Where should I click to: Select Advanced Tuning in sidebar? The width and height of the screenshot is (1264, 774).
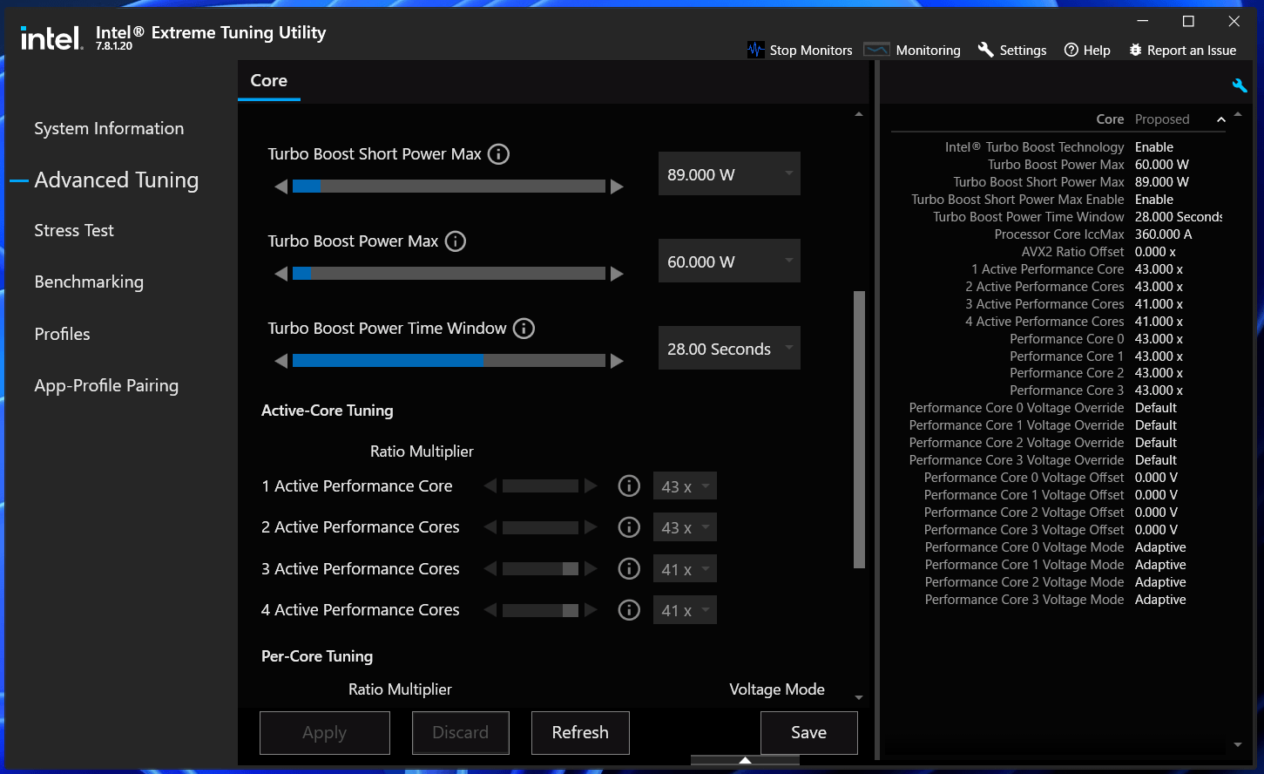pyautogui.click(x=116, y=180)
